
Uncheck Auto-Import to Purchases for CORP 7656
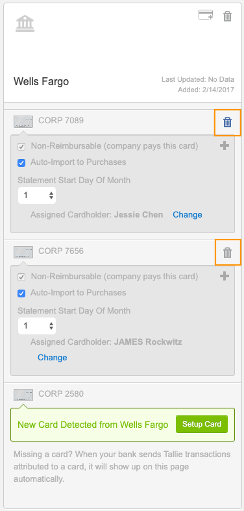[21, 293]
